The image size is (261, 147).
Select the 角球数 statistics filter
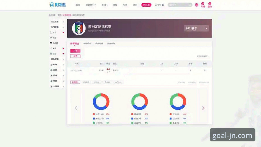tap(107, 82)
